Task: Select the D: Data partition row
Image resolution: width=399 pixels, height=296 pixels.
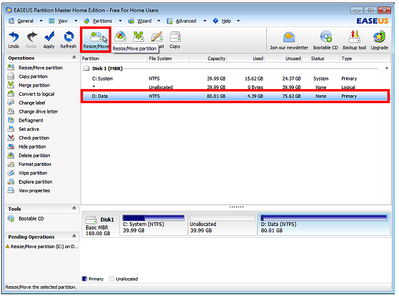Action: [235, 96]
